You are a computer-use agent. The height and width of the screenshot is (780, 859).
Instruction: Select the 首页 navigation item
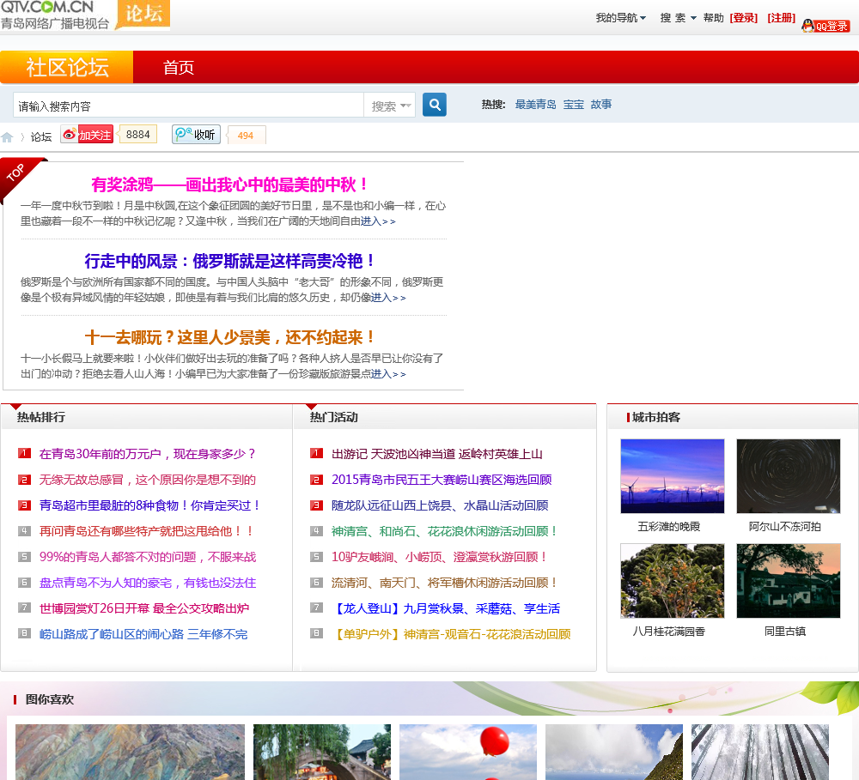(x=179, y=68)
